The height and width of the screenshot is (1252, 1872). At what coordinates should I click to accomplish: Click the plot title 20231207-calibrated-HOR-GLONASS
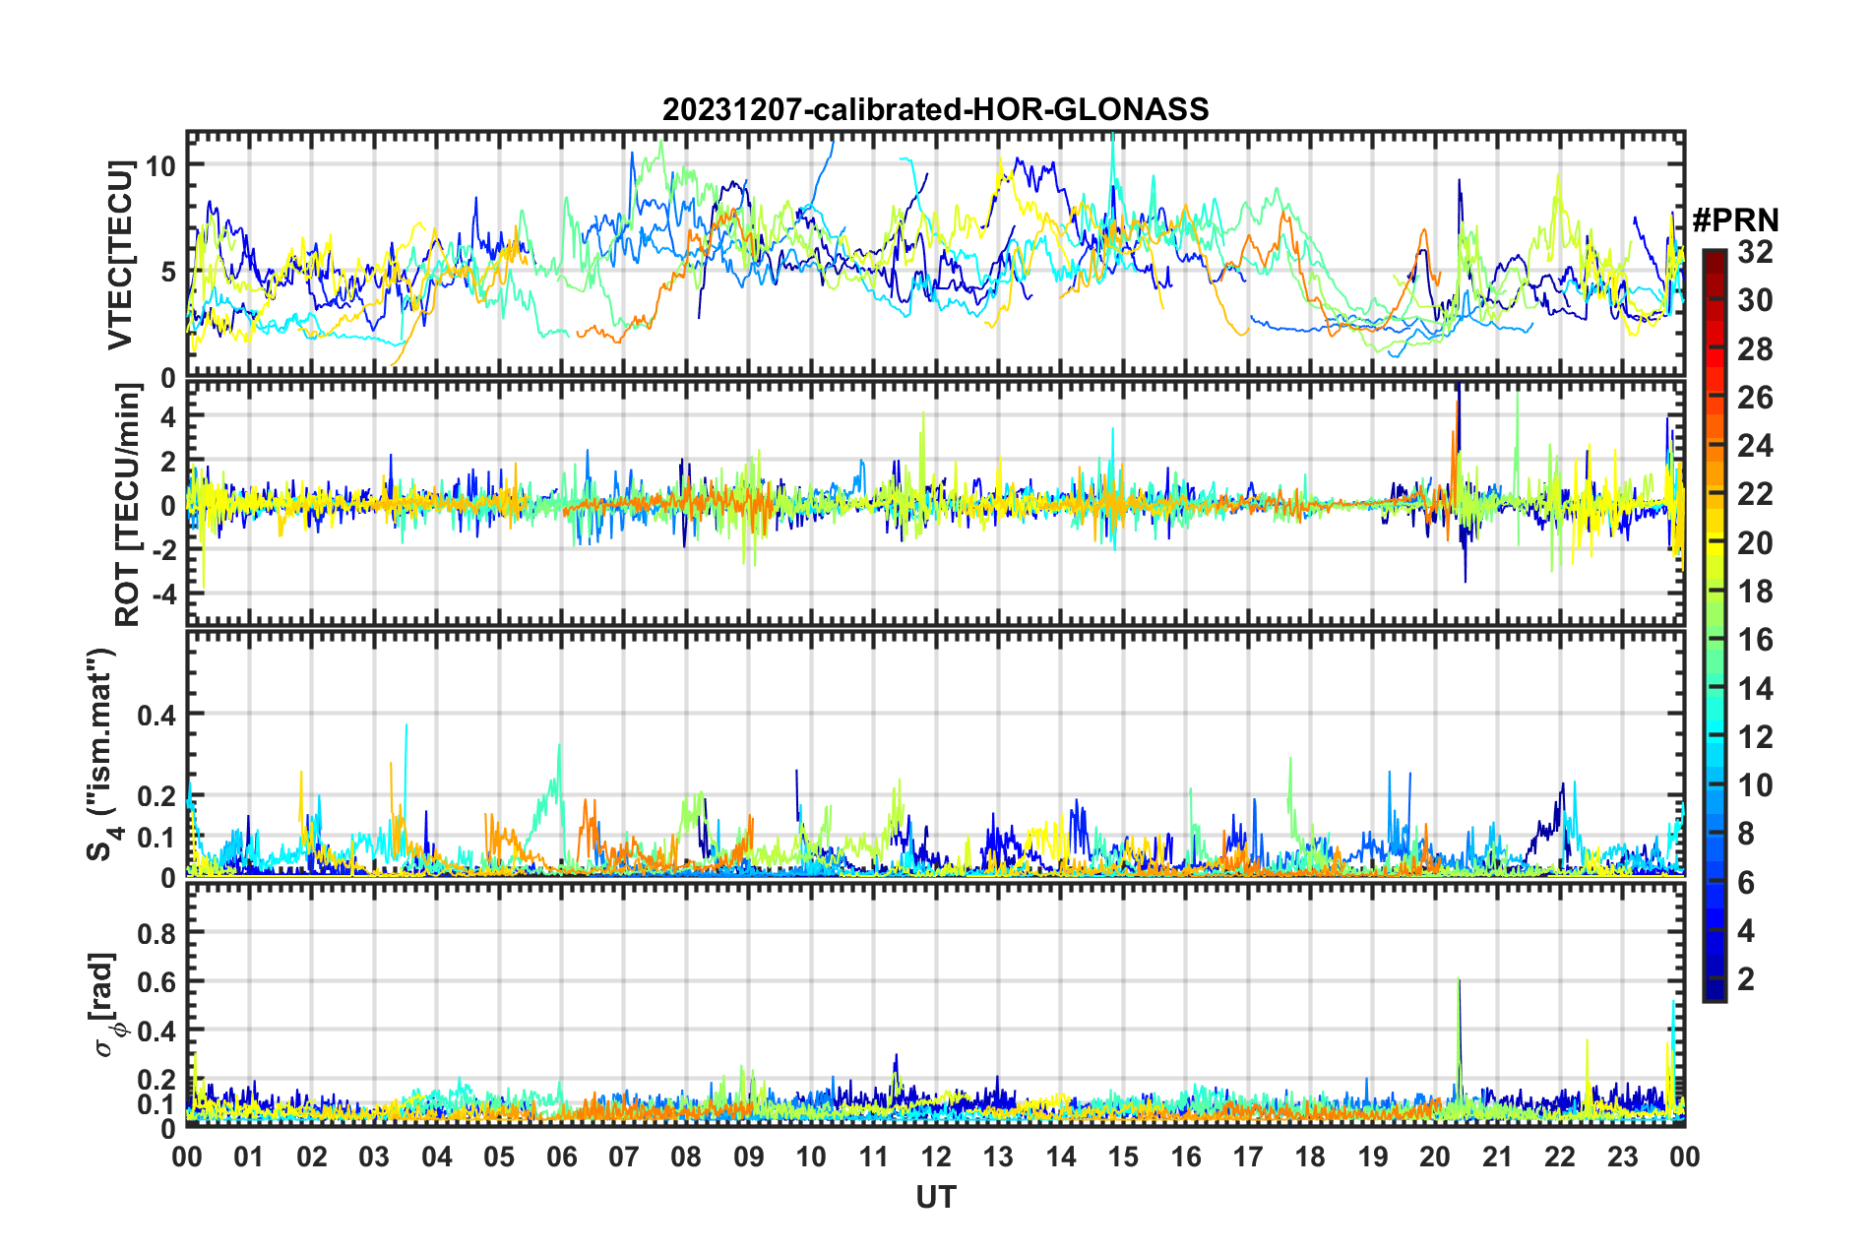935,109
